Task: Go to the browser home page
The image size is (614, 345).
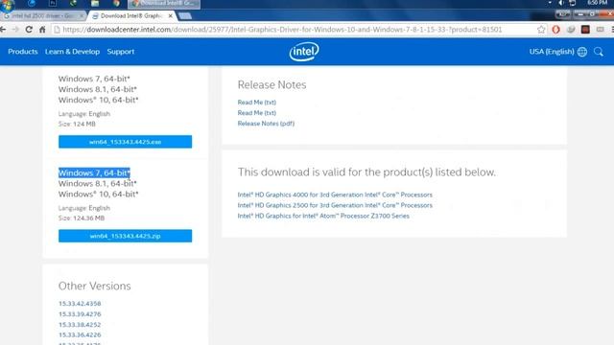Action: tap(42, 30)
